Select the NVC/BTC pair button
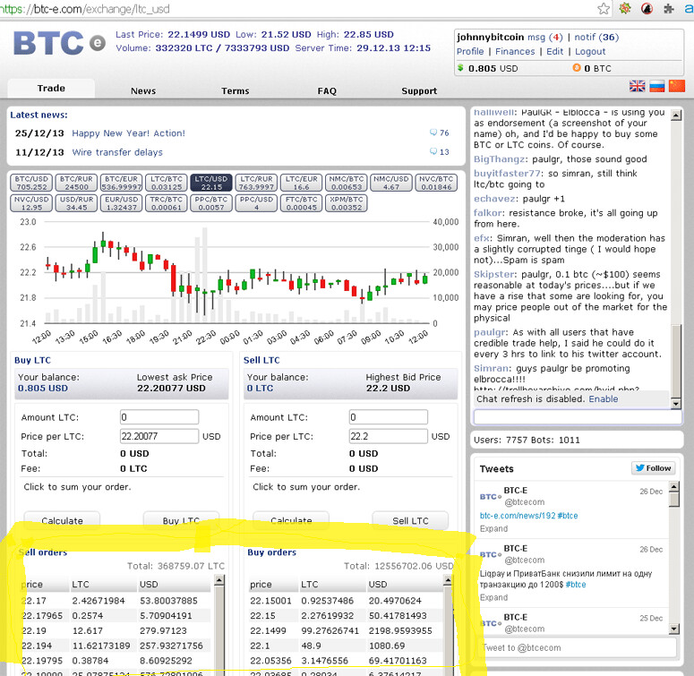 [x=436, y=183]
